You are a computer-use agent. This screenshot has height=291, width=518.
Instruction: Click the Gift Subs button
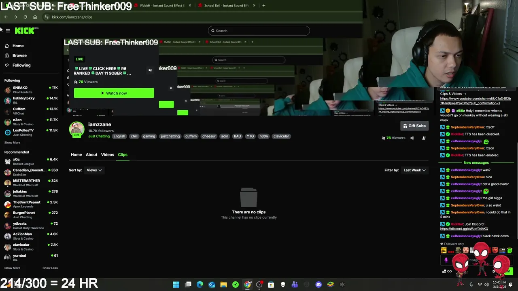(414, 126)
